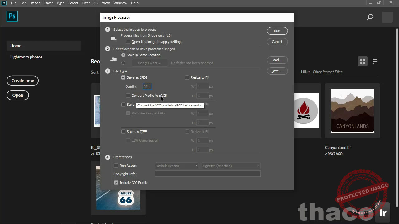Click the Create new button
This screenshot has width=399, height=224.
tap(22, 80)
